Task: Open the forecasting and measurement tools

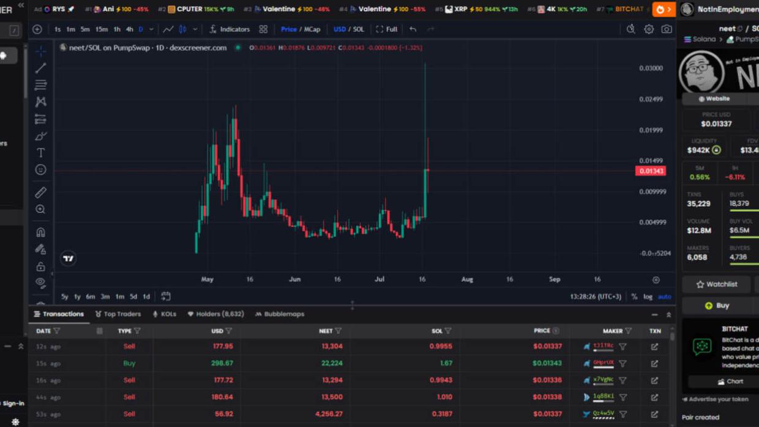Action: pos(40,119)
